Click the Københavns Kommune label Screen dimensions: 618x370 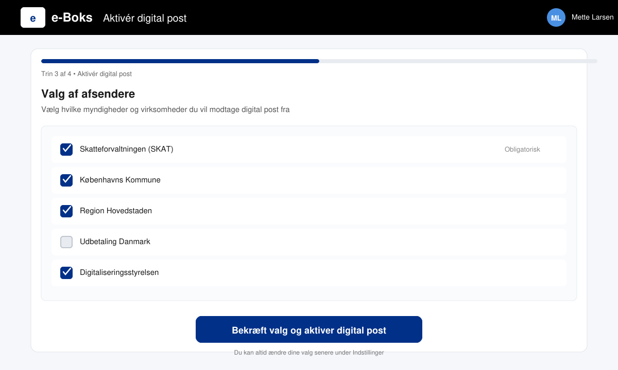click(120, 180)
